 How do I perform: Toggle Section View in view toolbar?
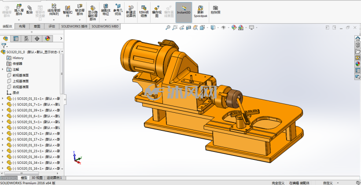pyautogui.click(x=188, y=28)
